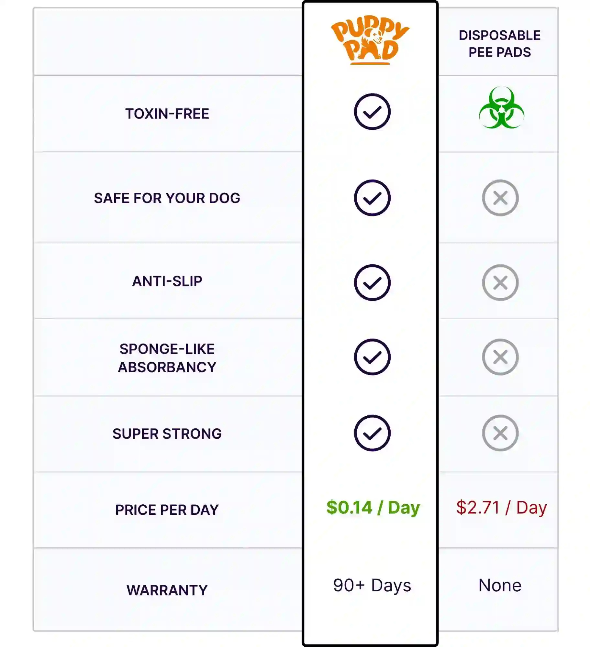The width and height of the screenshot is (590, 647).
Task: Click Puppy Pad's Super Strong checkmark icon
Action: tap(372, 433)
